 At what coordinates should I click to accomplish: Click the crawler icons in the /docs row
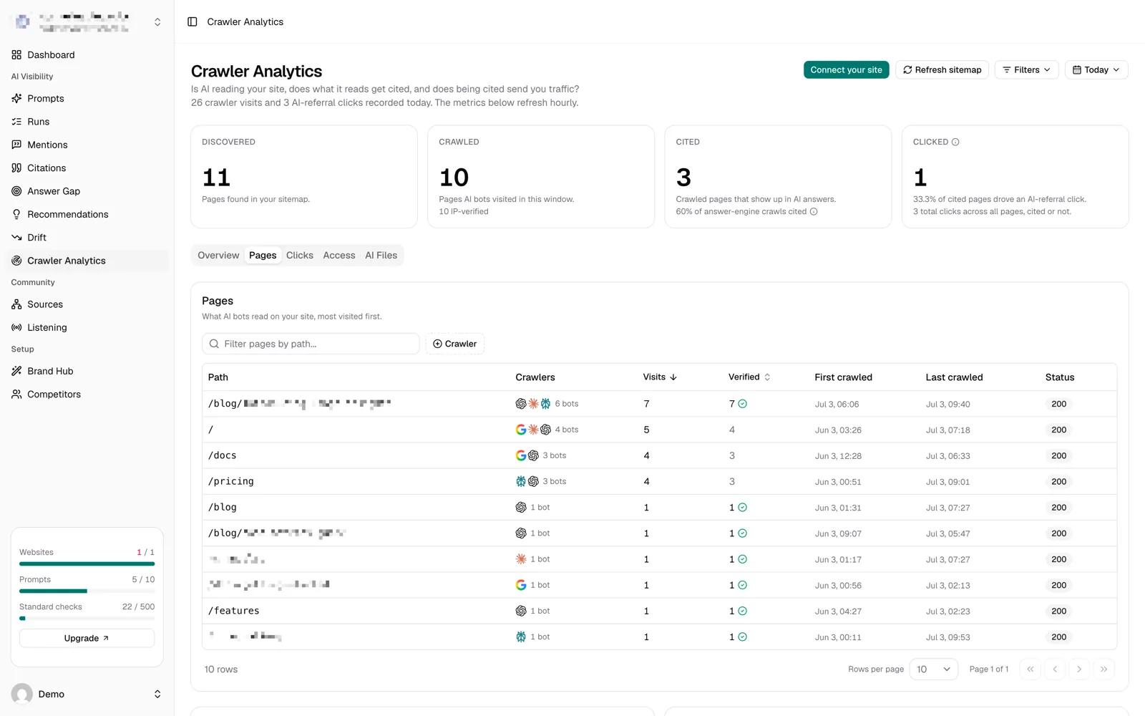(527, 455)
